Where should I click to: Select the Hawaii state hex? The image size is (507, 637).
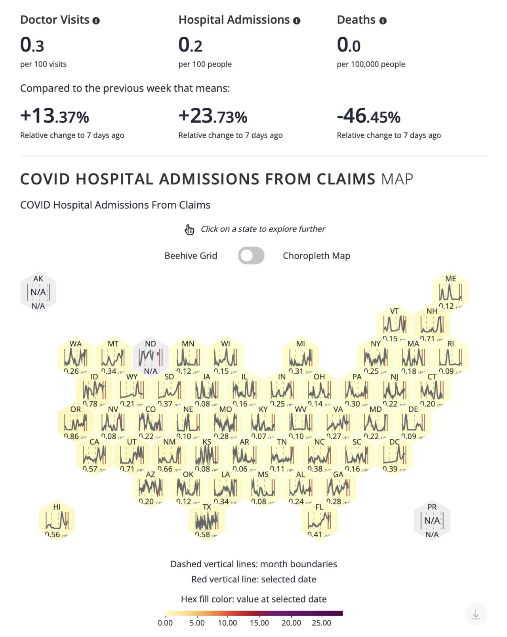(x=57, y=519)
